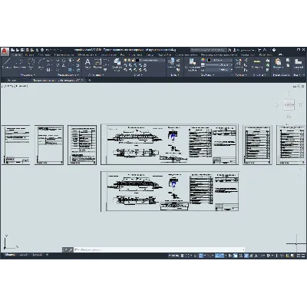Select the large Text tool (letter A)
The width and height of the screenshot is (307, 307).
[x=87, y=63]
